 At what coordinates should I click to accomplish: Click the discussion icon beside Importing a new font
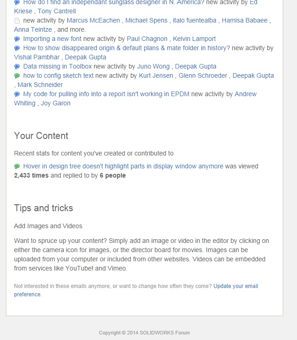pos(17,39)
